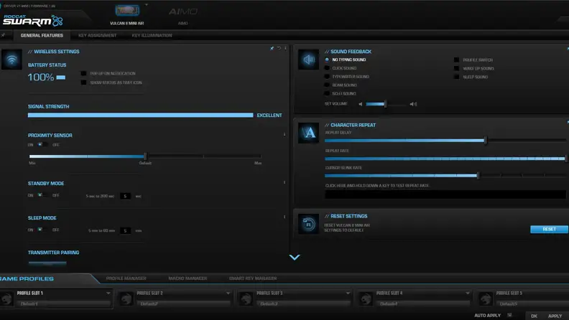Viewport: 569px width, 320px height.
Task: Pin the Wireless Settings panel
Action: [x=272, y=48]
